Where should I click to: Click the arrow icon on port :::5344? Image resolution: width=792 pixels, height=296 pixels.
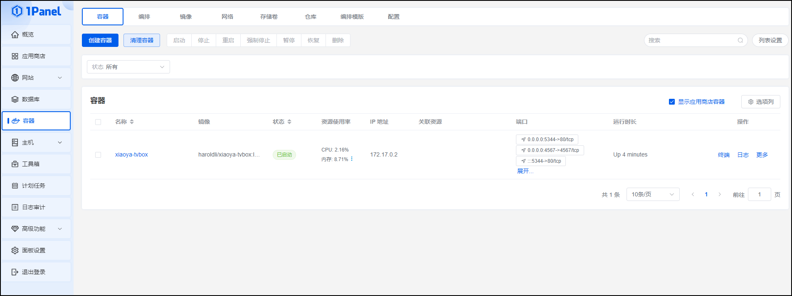[x=523, y=161]
